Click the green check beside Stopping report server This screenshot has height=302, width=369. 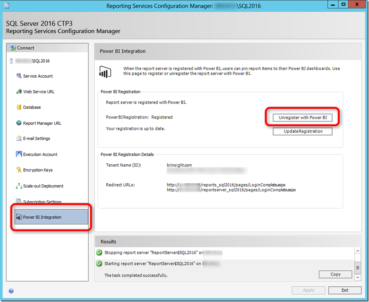coord(99,253)
